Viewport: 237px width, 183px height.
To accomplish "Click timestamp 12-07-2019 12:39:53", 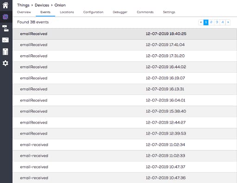I will [x=166, y=134].
